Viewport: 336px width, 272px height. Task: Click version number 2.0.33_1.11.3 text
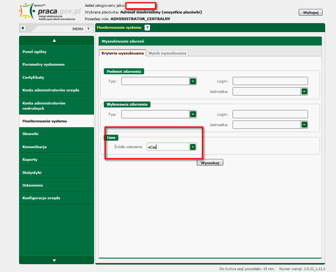pyautogui.click(x=314, y=269)
